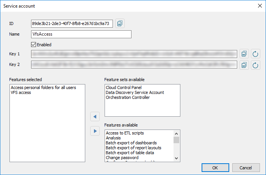The width and height of the screenshot is (266, 175).
Task: Click the Cancel button
Action: (246, 168)
